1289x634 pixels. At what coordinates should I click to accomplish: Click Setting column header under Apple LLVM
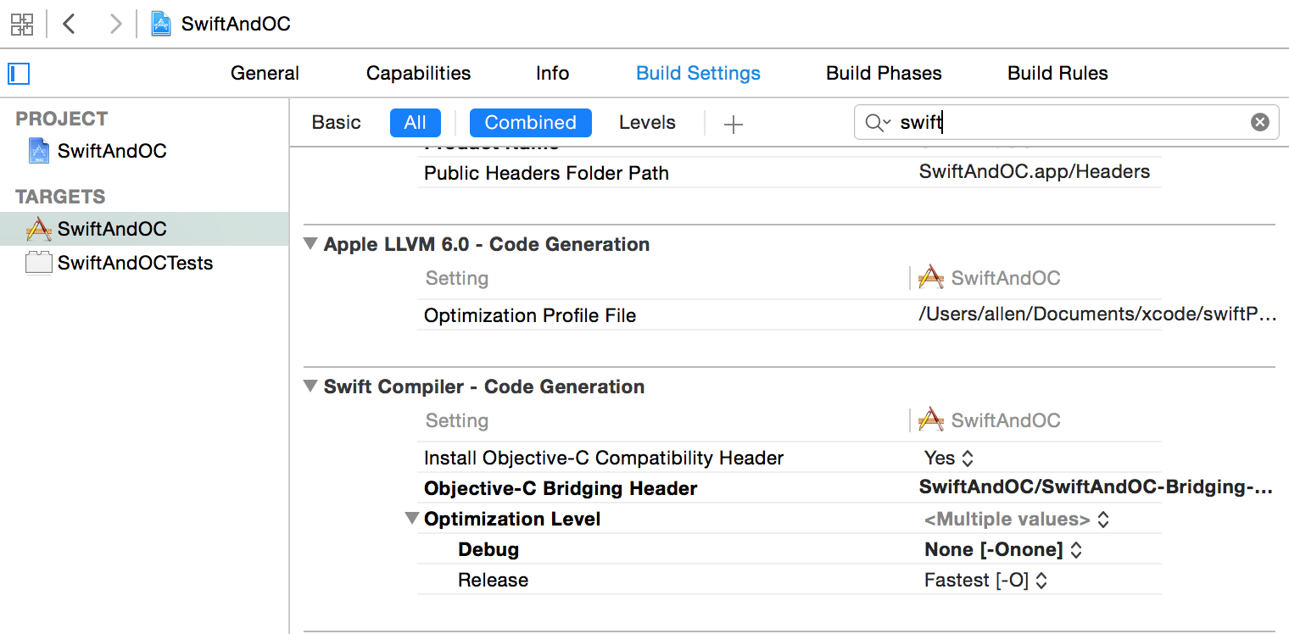click(456, 278)
